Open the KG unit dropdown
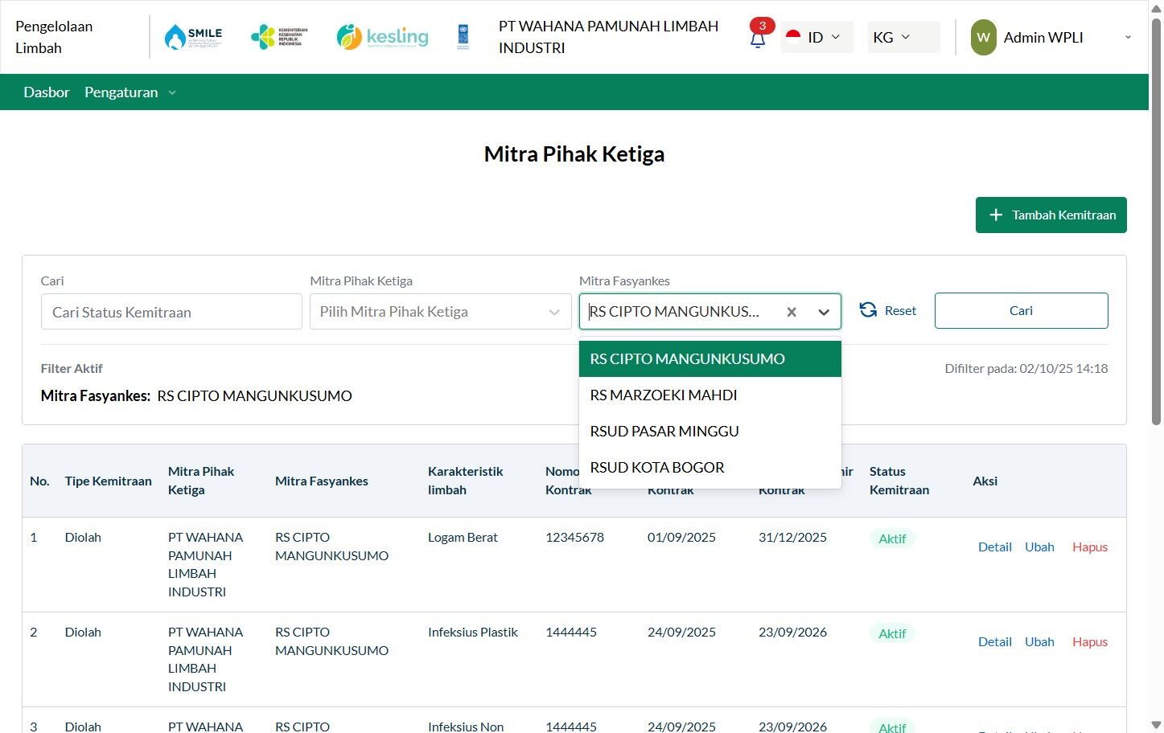Viewport: 1164px width, 733px height. (903, 37)
